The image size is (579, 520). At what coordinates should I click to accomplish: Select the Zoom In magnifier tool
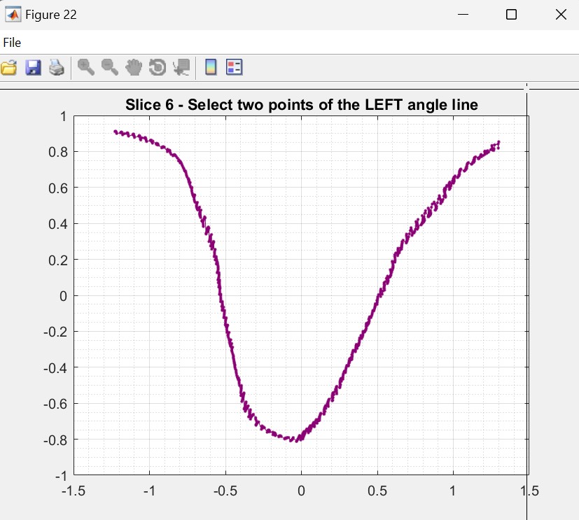pyautogui.click(x=86, y=67)
